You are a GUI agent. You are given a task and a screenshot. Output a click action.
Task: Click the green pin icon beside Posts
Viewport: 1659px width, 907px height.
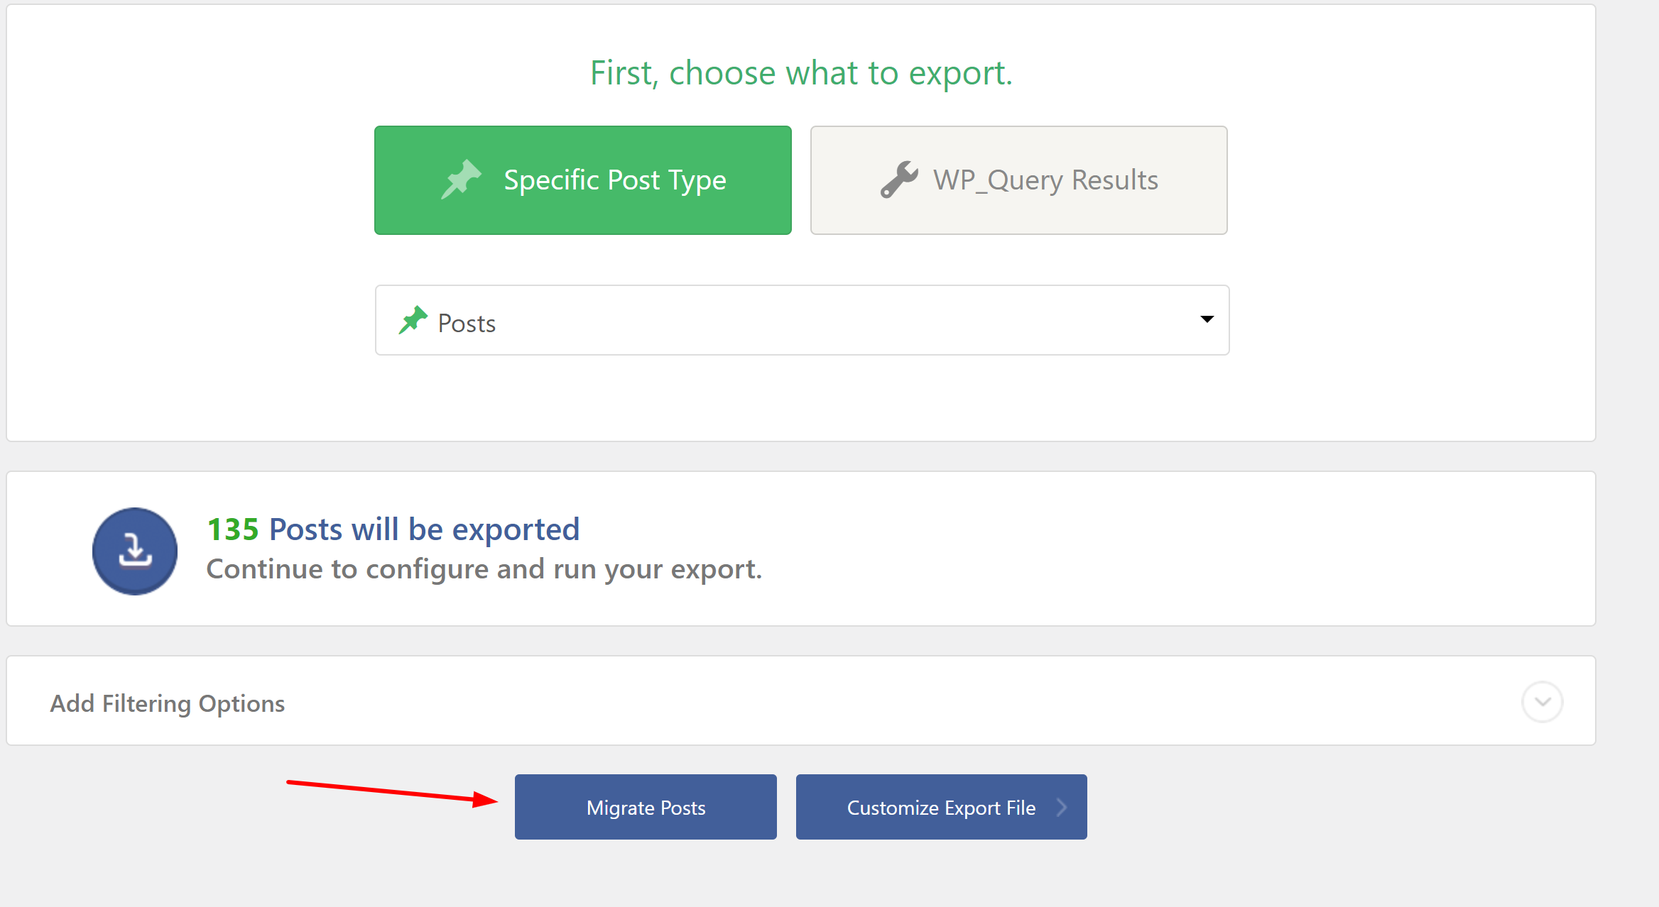(413, 320)
